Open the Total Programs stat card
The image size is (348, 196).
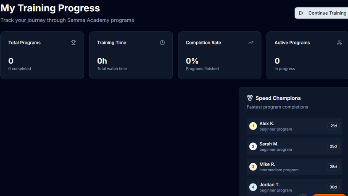click(x=42, y=55)
